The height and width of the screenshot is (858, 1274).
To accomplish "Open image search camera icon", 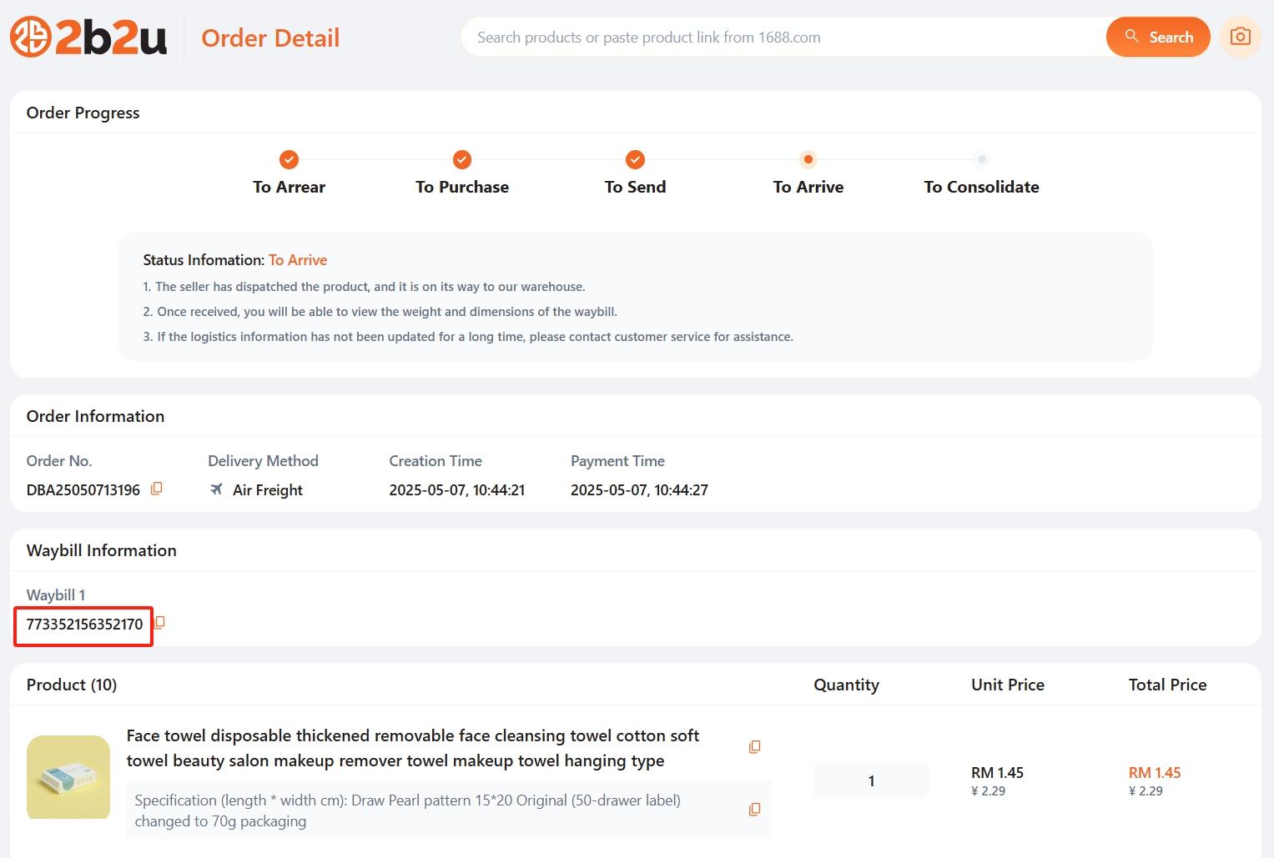I will tap(1240, 37).
